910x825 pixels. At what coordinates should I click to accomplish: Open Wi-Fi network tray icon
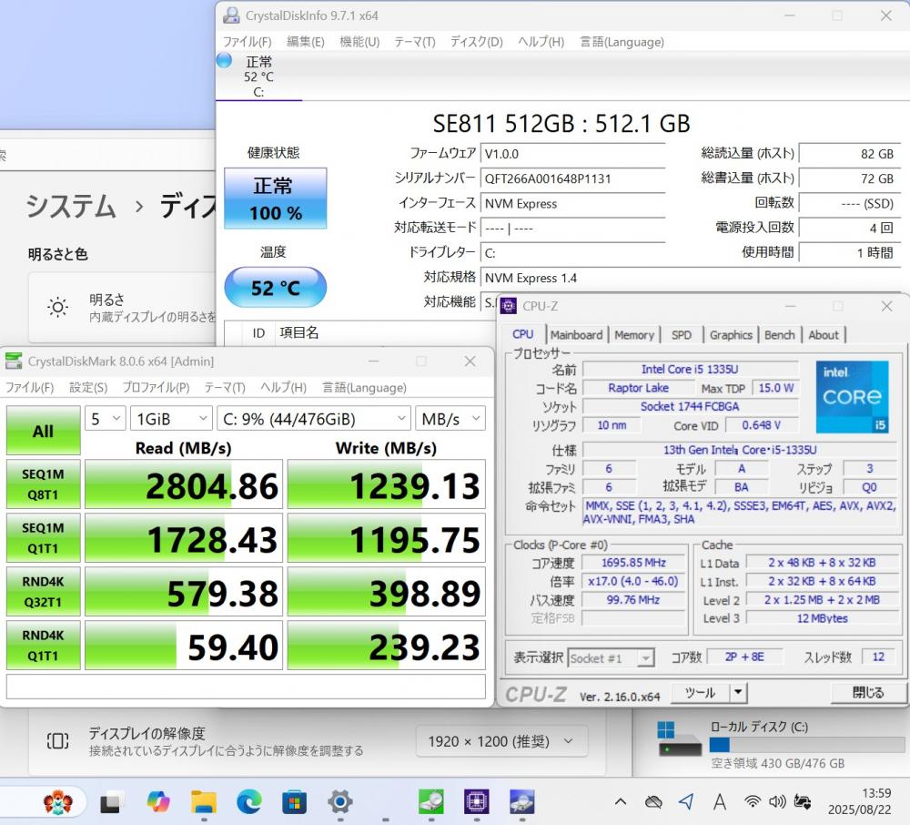tap(753, 801)
